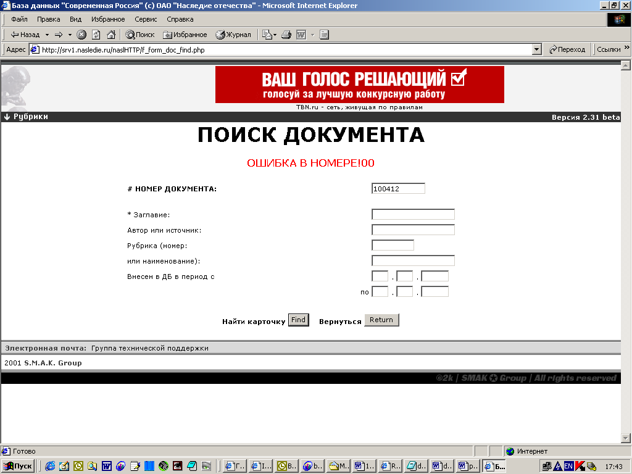This screenshot has height=474, width=632.
Task: Open the Избранное toolbar button
Action: (x=185, y=35)
